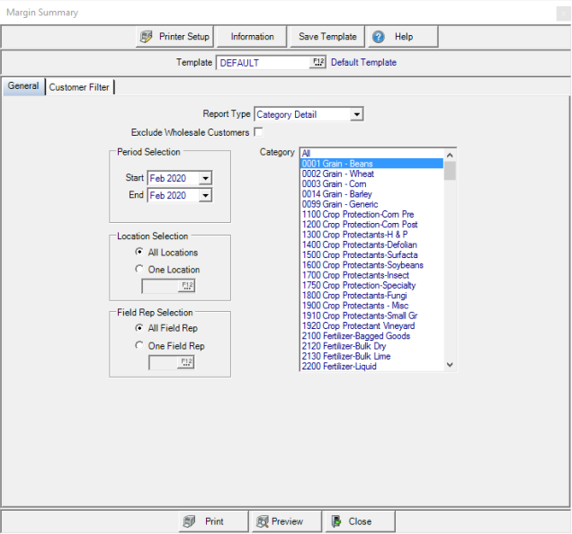
Task: Open Help
Action: tap(403, 37)
